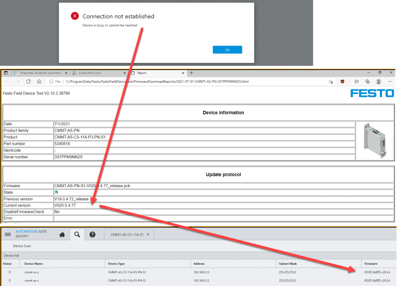Viewport: 397px width, 286px height.
Task: Open the browser tab actions menu icon
Action: click(x=6, y=73)
